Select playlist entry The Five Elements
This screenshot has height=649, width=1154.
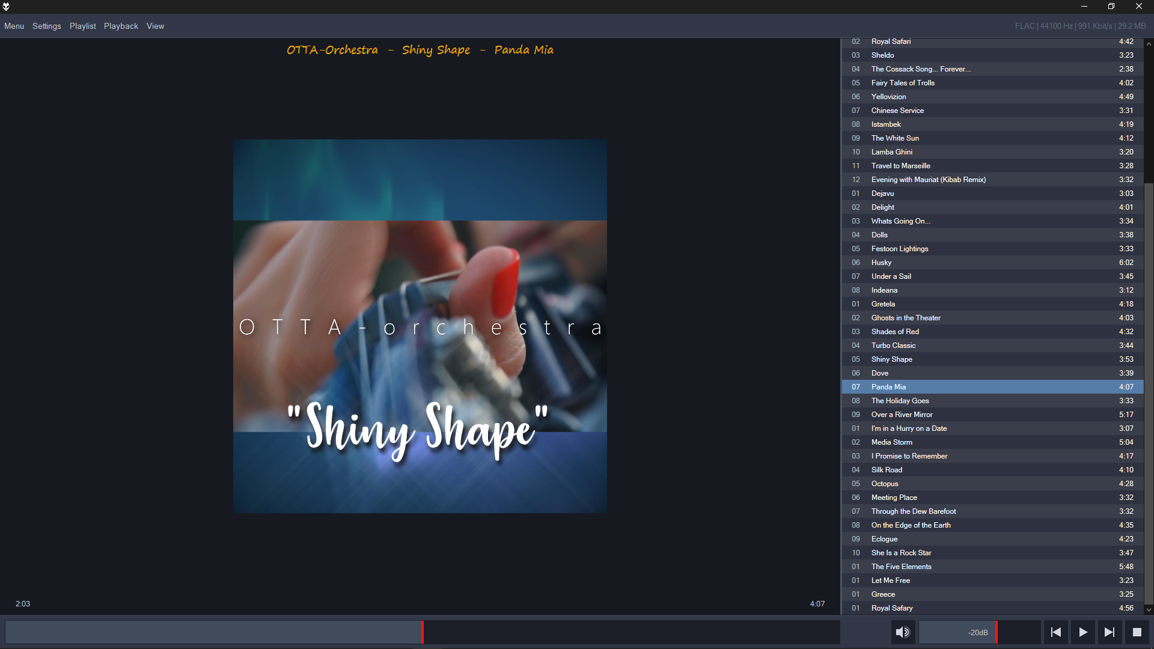901,567
